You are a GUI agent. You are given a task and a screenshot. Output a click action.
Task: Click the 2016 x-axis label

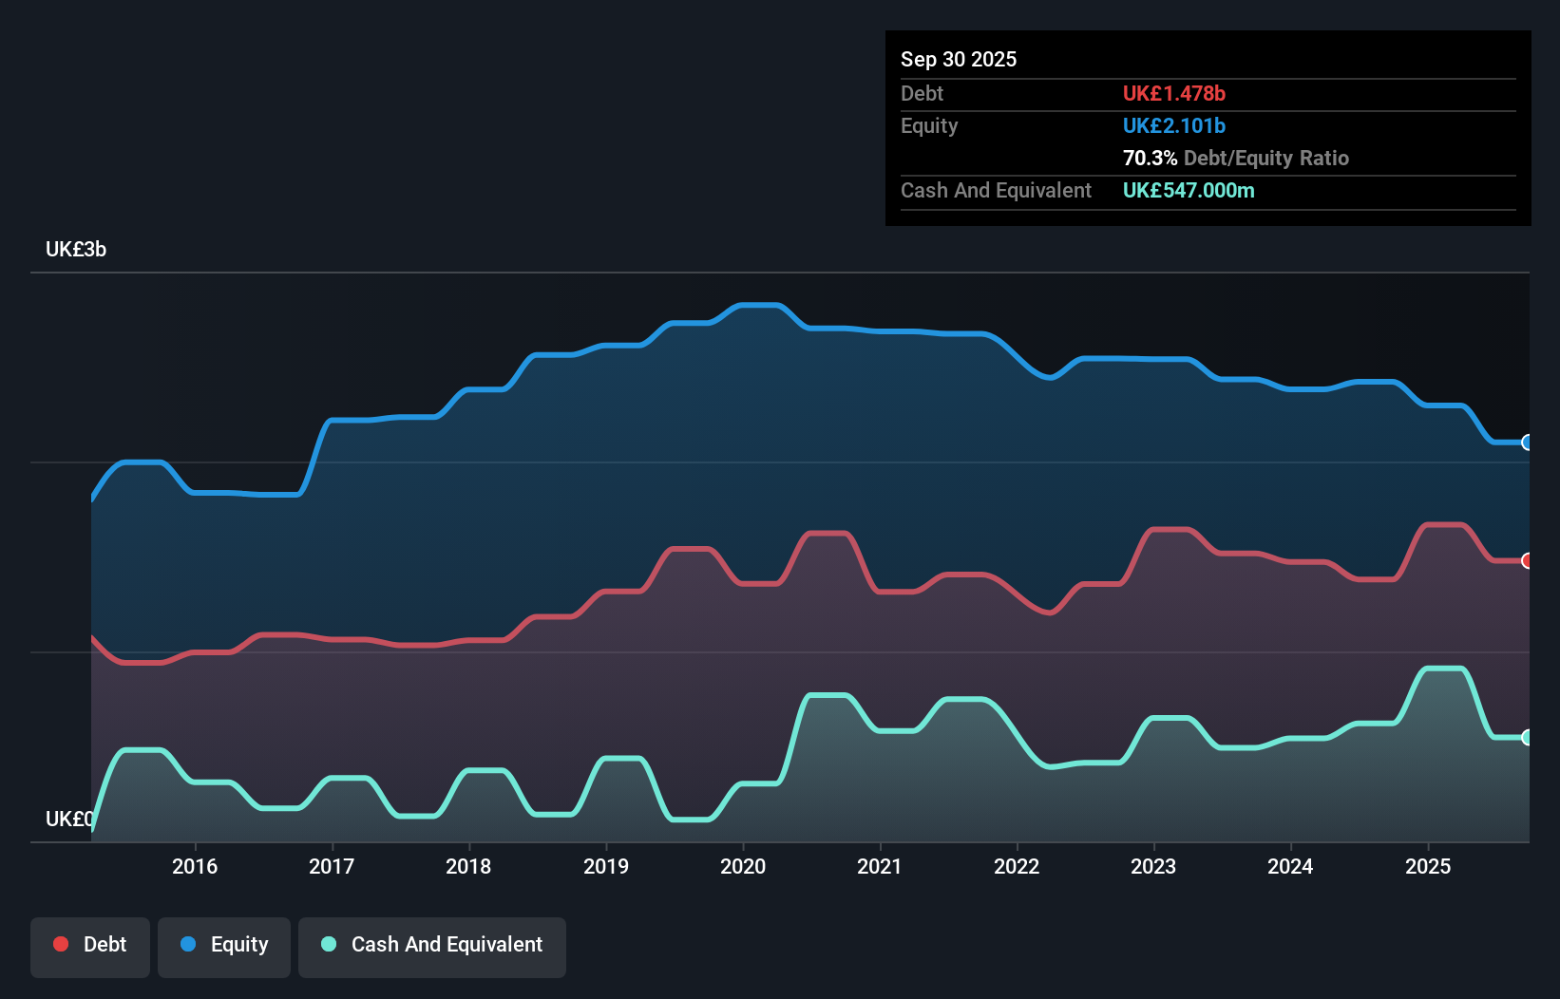pos(195,866)
